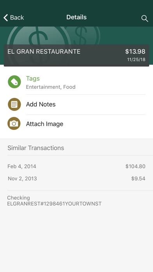Select Add Notes option
This screenshot has height=272, width=153.
76,104
